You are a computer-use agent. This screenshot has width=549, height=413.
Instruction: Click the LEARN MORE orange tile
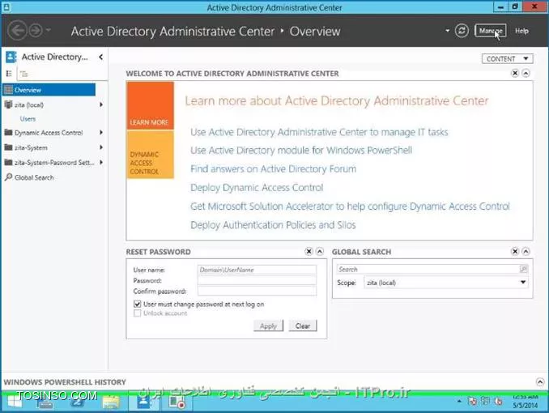150,105
